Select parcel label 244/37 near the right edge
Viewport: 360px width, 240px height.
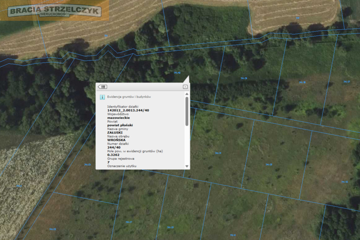[347, 82]
